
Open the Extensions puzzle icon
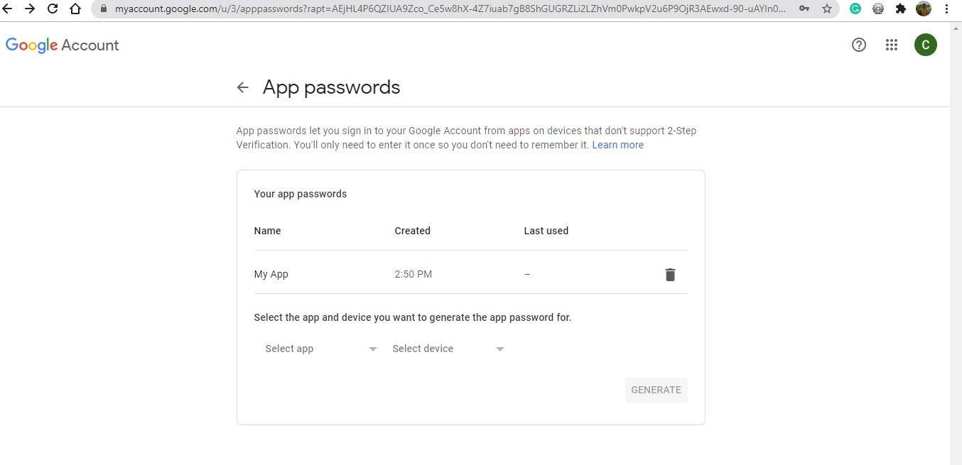click(901, 9)
